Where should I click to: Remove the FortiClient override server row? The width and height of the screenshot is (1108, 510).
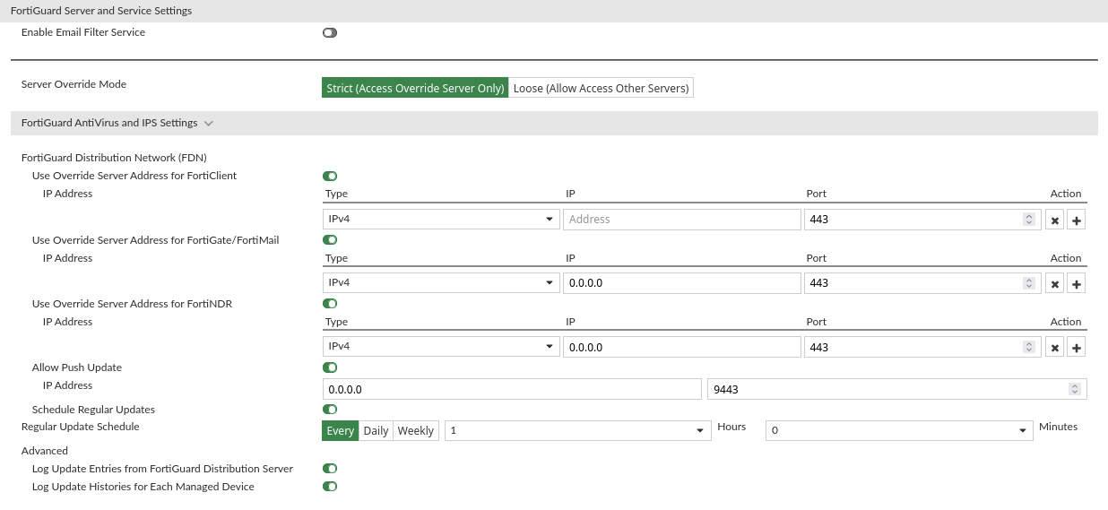pos(1055,220)
